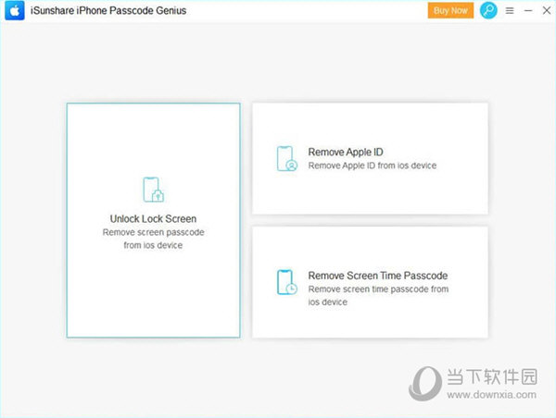556x418 pixels.
Task: Click the phone with padlock icon
Action: [153, 190]
